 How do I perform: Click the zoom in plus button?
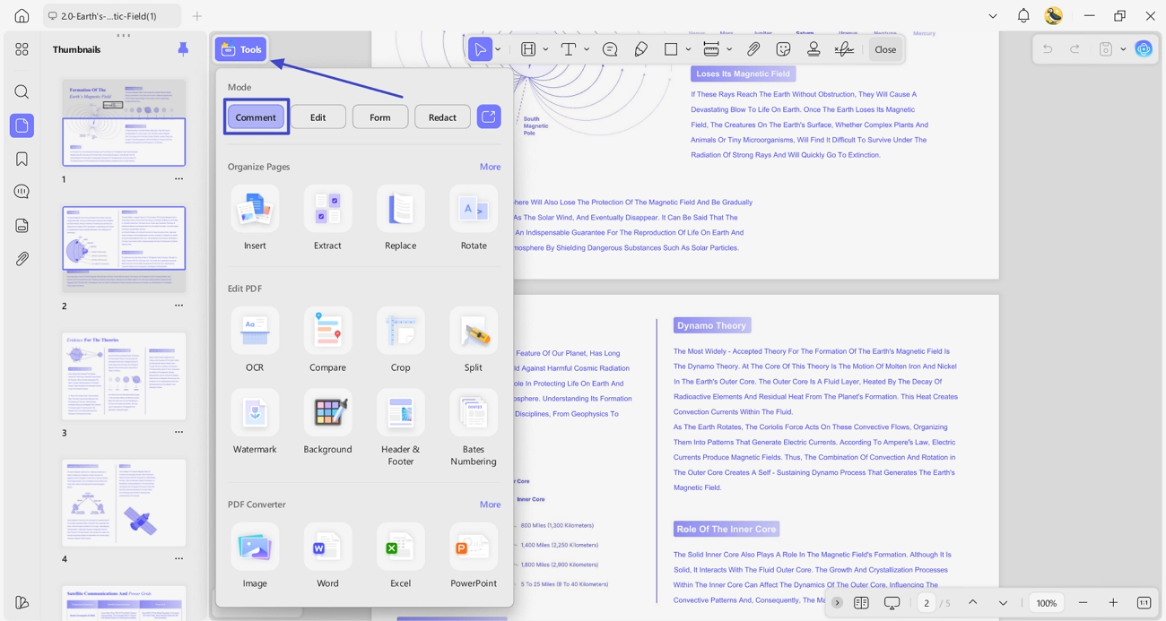[x=1113, y=603]
